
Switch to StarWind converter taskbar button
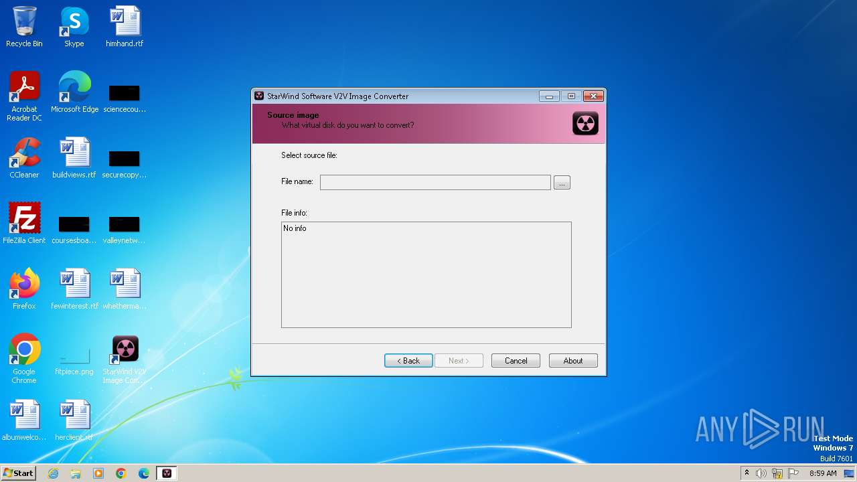click(x=167, y=473)
